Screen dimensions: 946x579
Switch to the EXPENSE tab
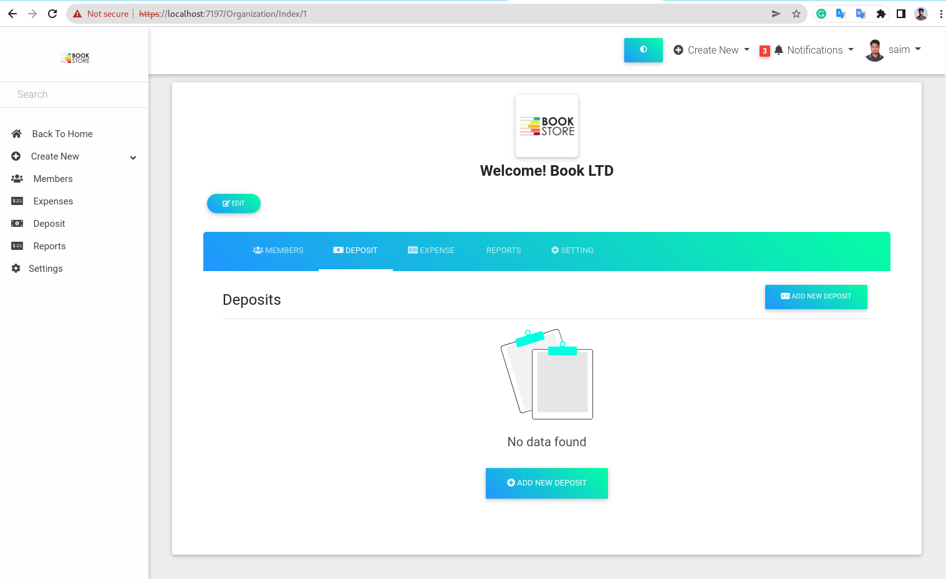[x=431, y=250]
